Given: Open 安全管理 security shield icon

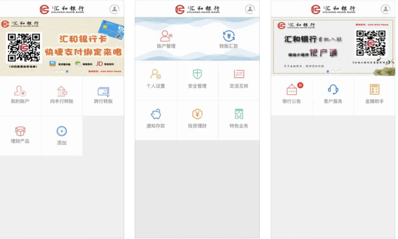Looking at the screenshot, I should click(197, 74).
